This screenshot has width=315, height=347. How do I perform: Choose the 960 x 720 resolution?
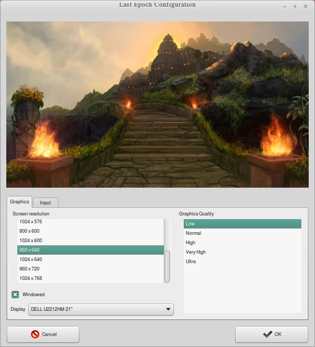[x=90, y=269]
